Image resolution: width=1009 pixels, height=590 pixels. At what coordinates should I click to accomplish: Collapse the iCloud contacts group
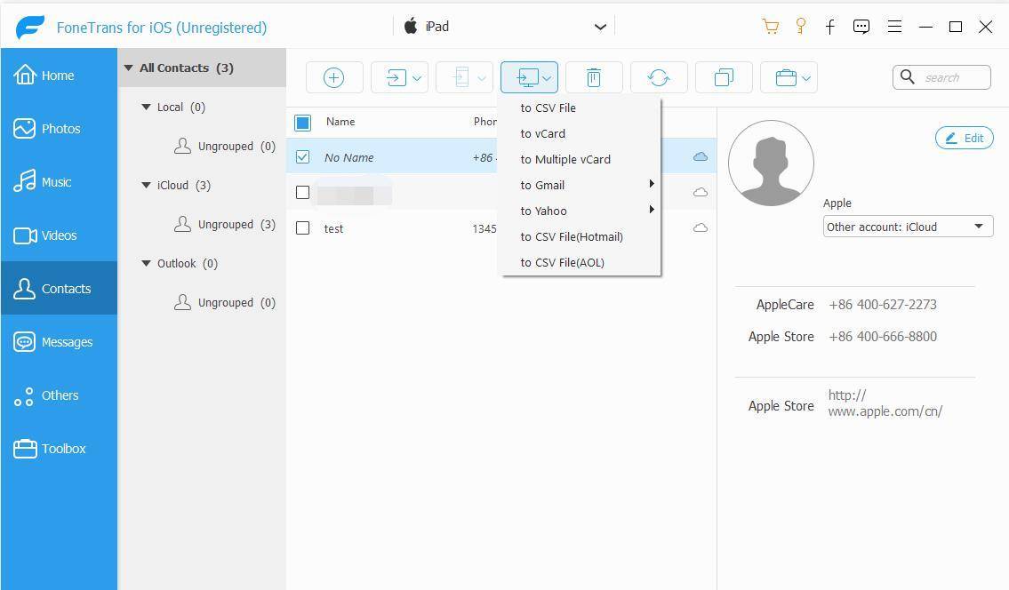(147, 186)
